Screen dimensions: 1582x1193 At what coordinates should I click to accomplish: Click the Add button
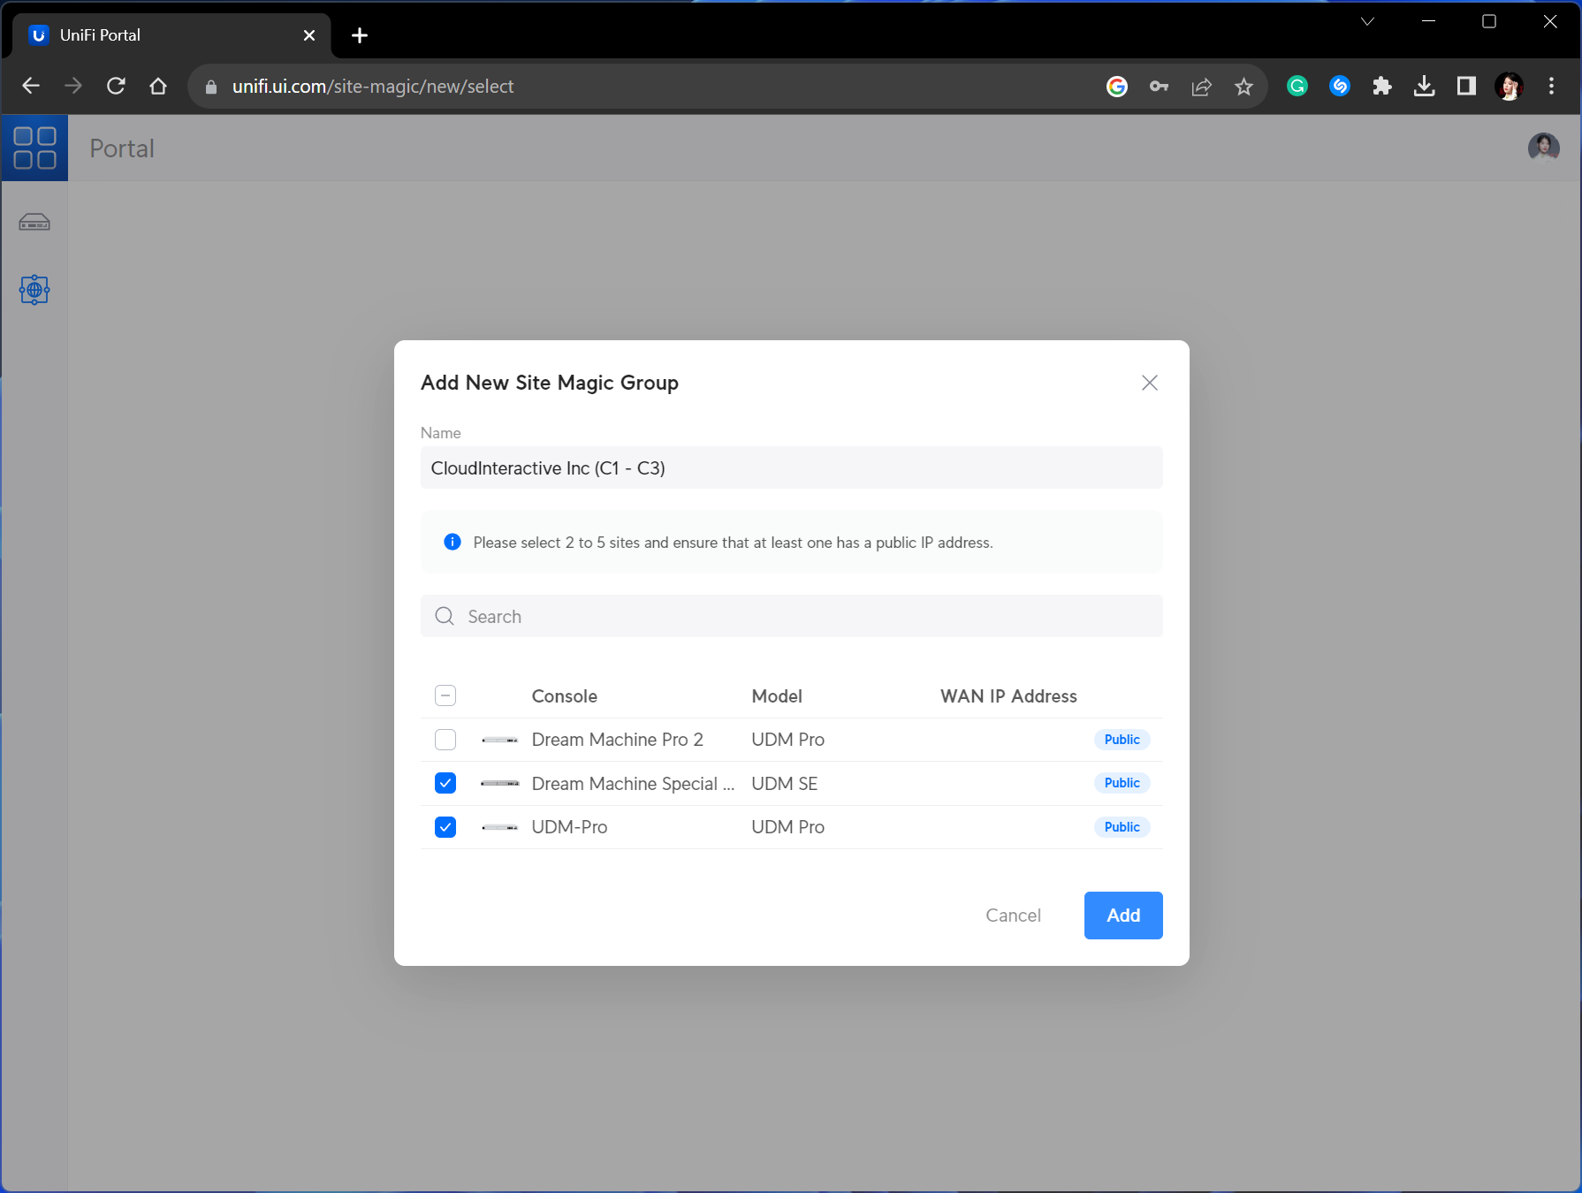pyautogui.click(x=1123, y=916)
